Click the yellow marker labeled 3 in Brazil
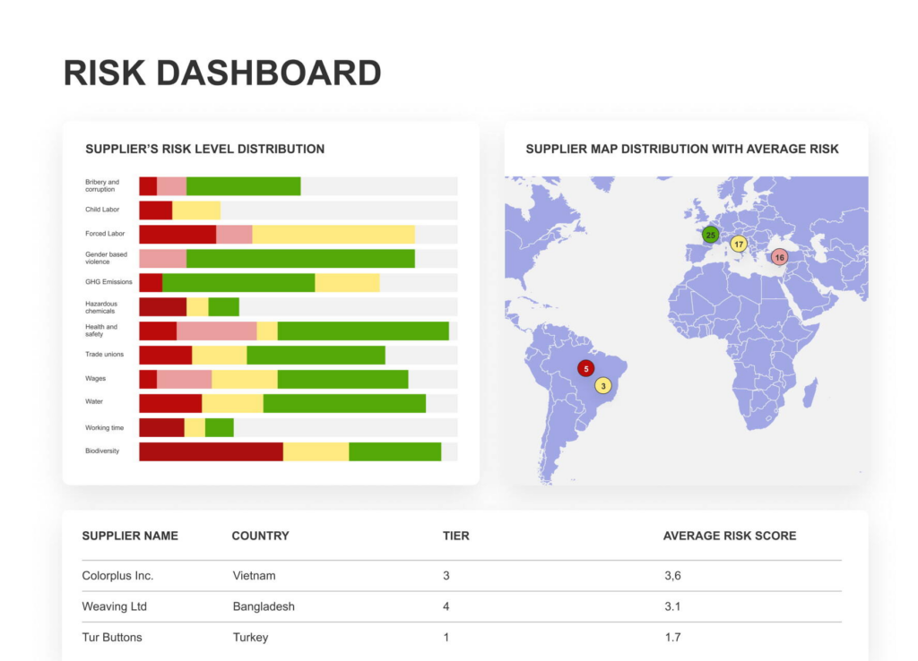This screenshot has width=918, height=661. pyautogui.click(x=604, y=385)
